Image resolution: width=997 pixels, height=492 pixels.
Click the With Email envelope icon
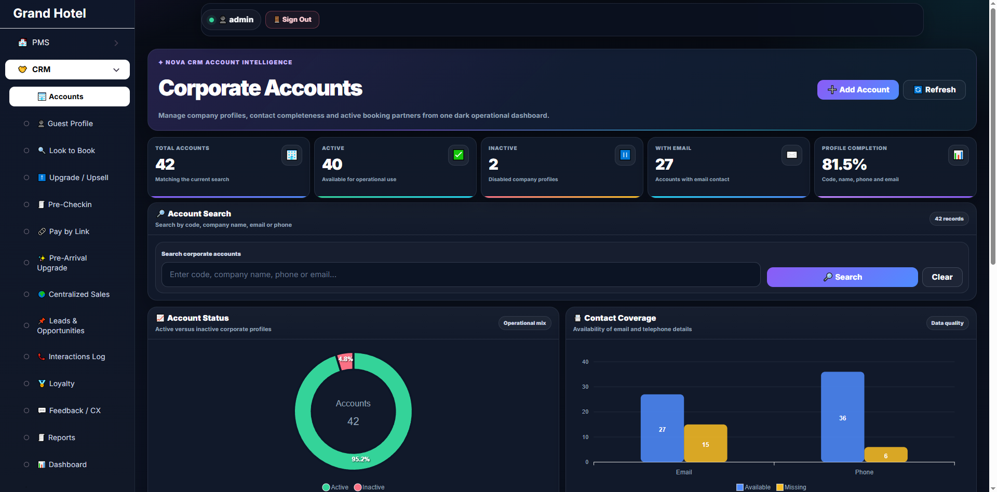click(x=792, y=155)
